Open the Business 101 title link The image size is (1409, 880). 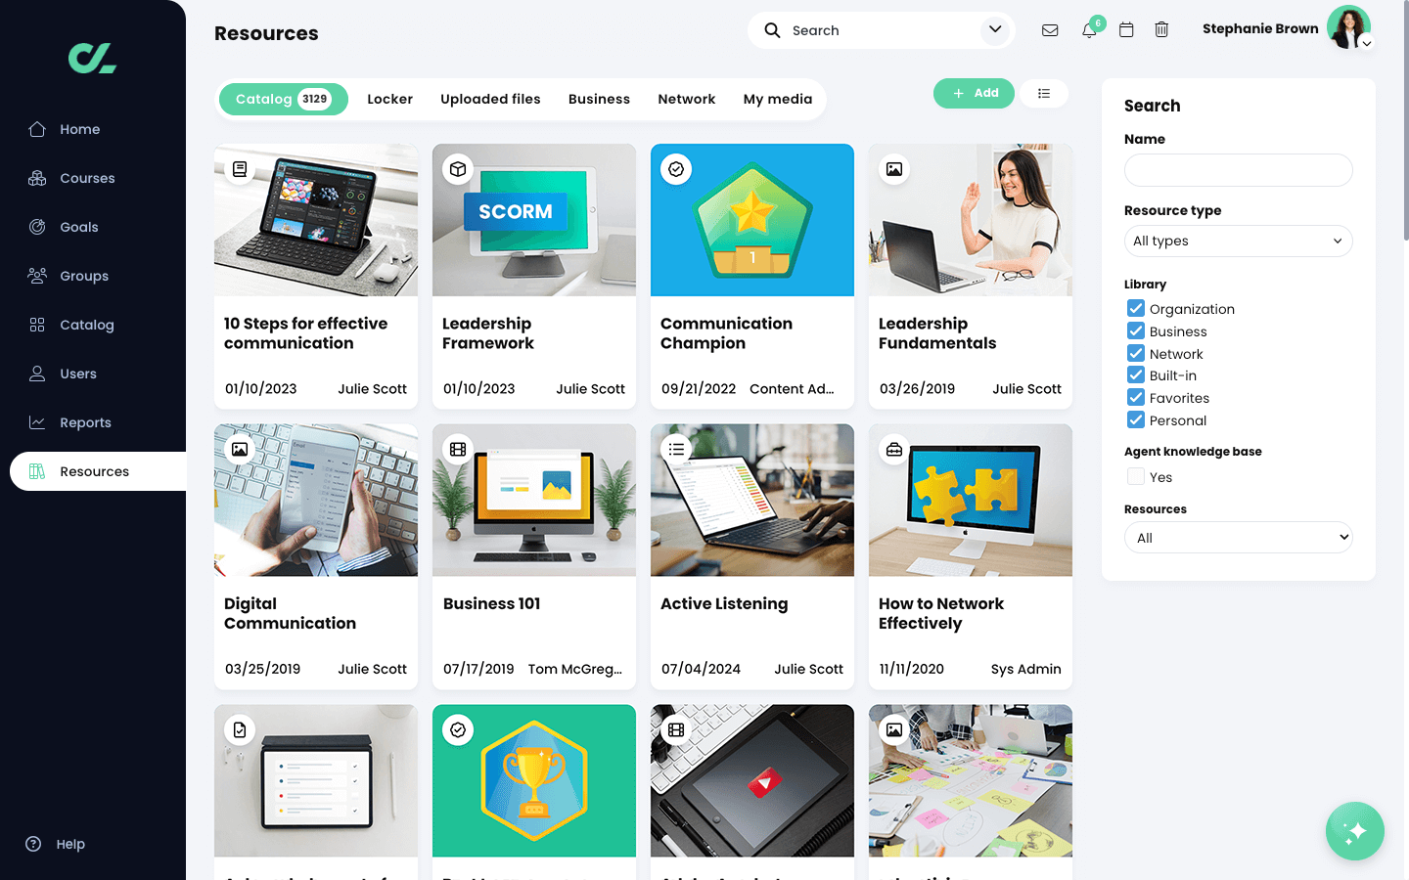click(x=491, y=604)
